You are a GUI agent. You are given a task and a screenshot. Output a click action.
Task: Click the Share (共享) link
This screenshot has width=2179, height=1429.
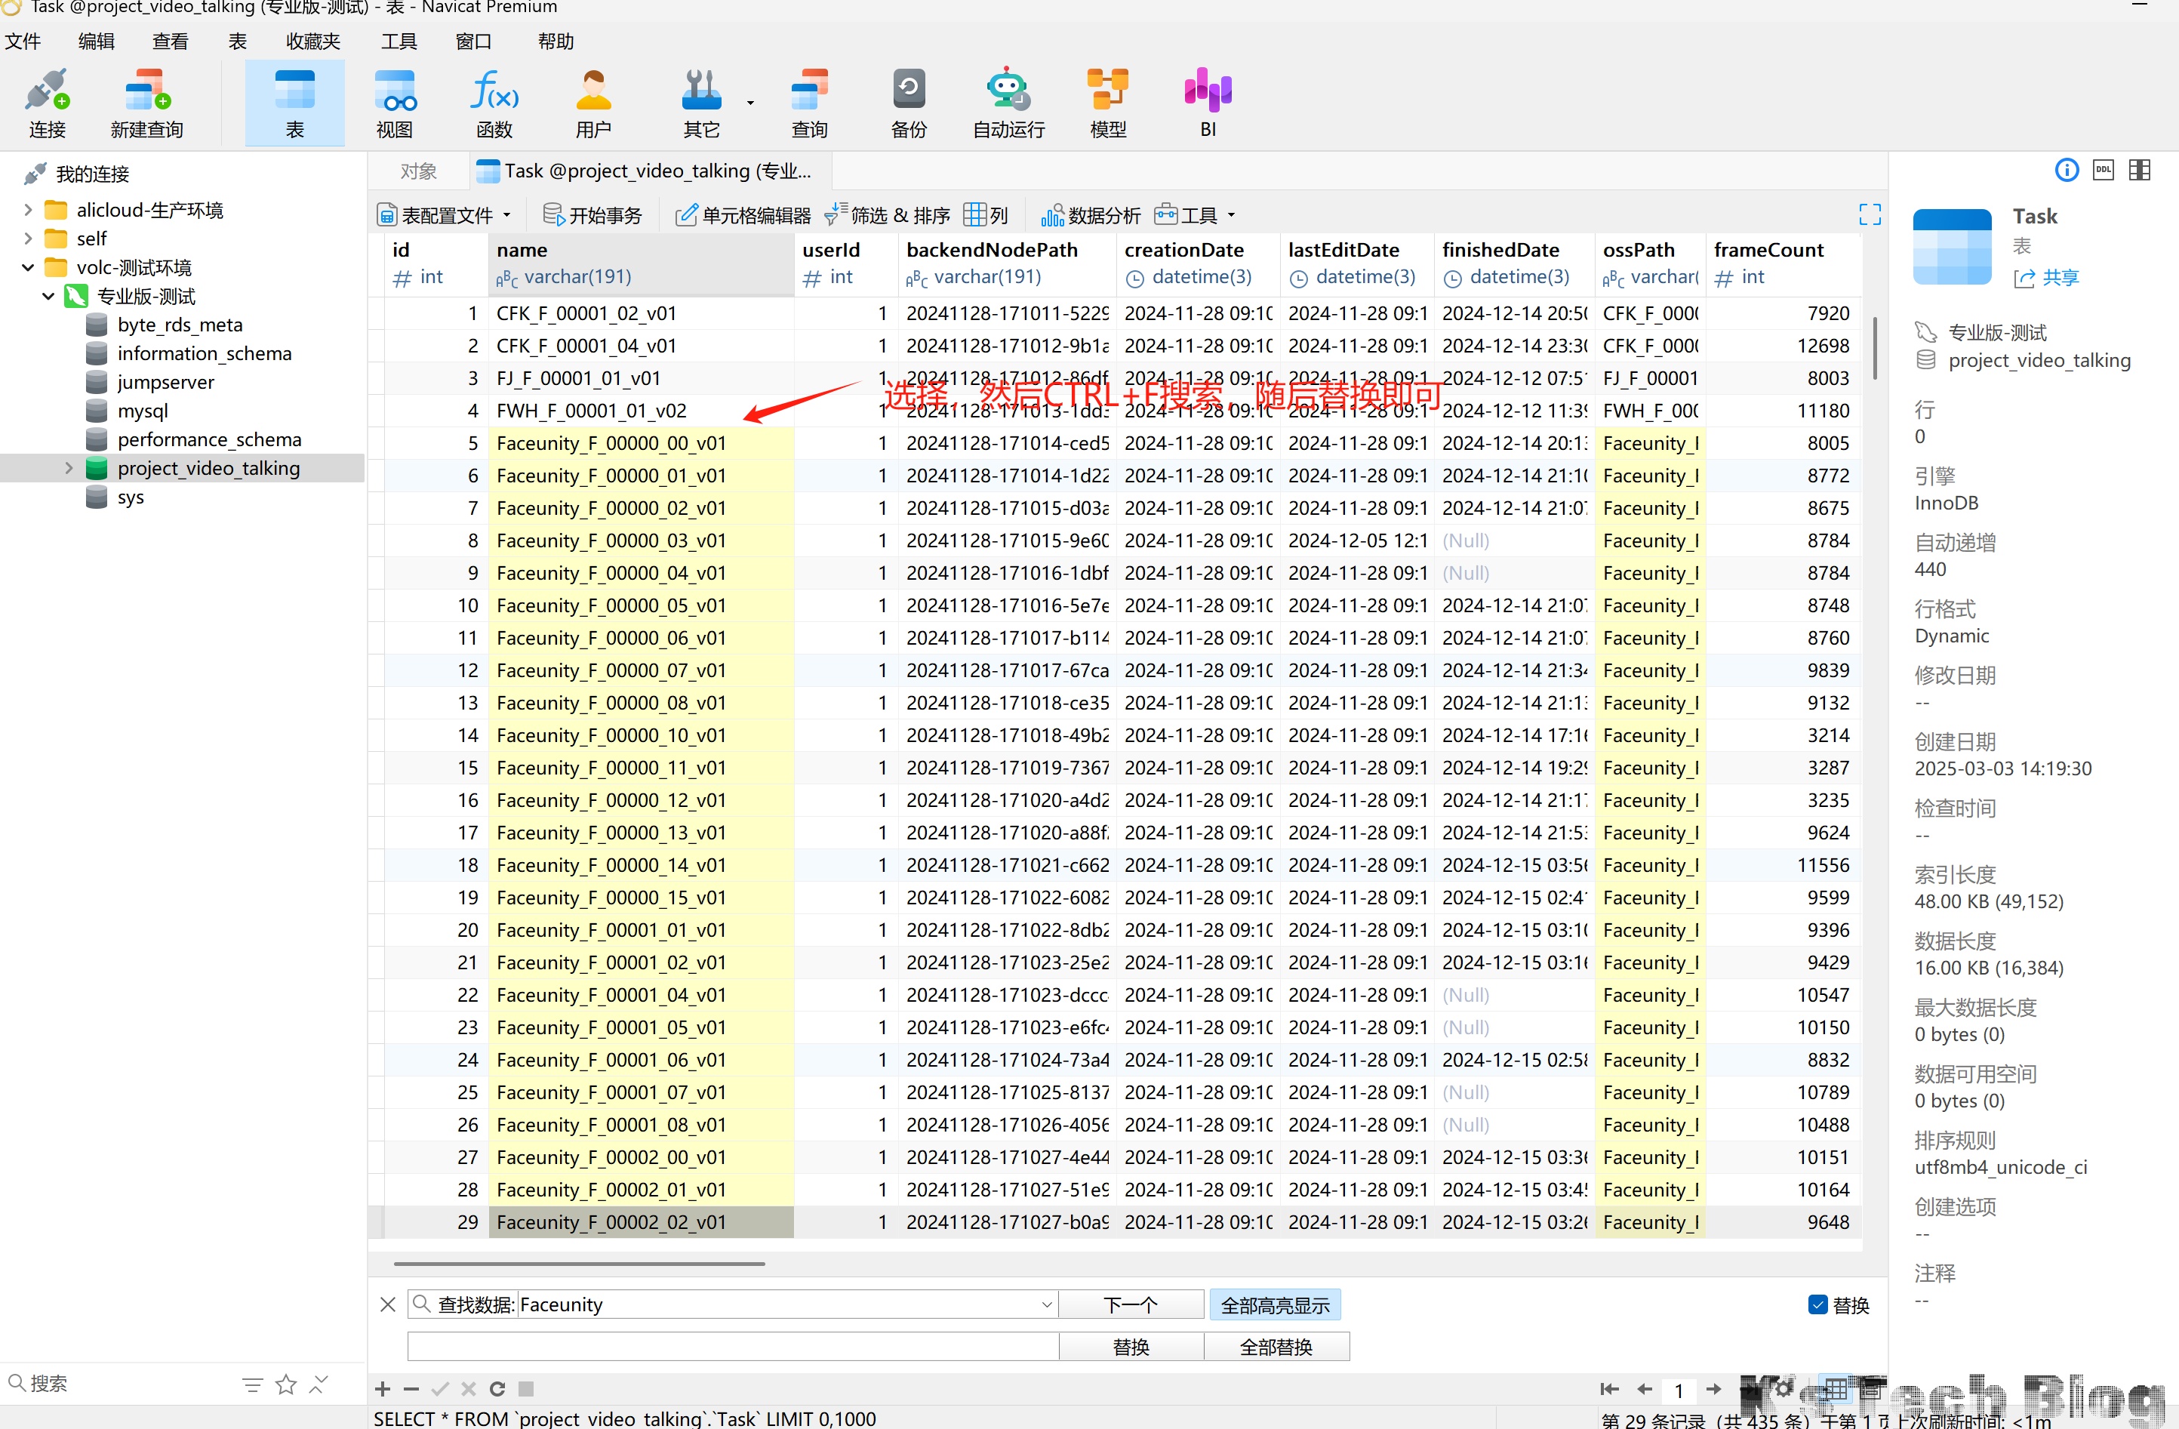click(2059, 277)
